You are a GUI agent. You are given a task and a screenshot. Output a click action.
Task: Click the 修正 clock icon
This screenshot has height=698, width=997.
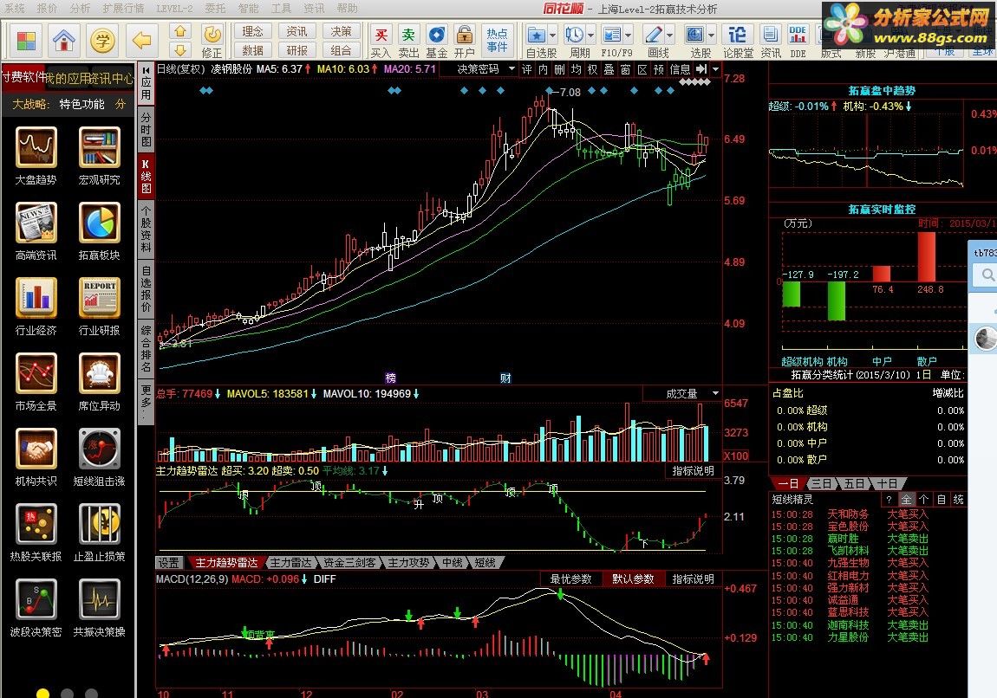(212, 42)
